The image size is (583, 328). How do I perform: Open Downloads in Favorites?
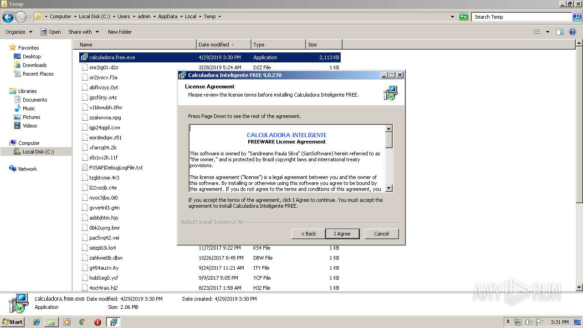[x=35, y=65]
